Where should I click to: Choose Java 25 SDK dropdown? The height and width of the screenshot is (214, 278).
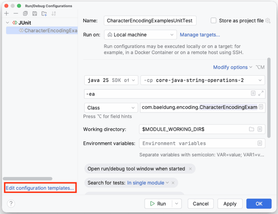(111, 80)
